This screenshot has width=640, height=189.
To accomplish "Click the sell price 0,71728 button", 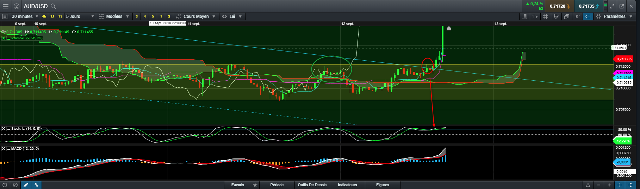I will coord(560,6).
